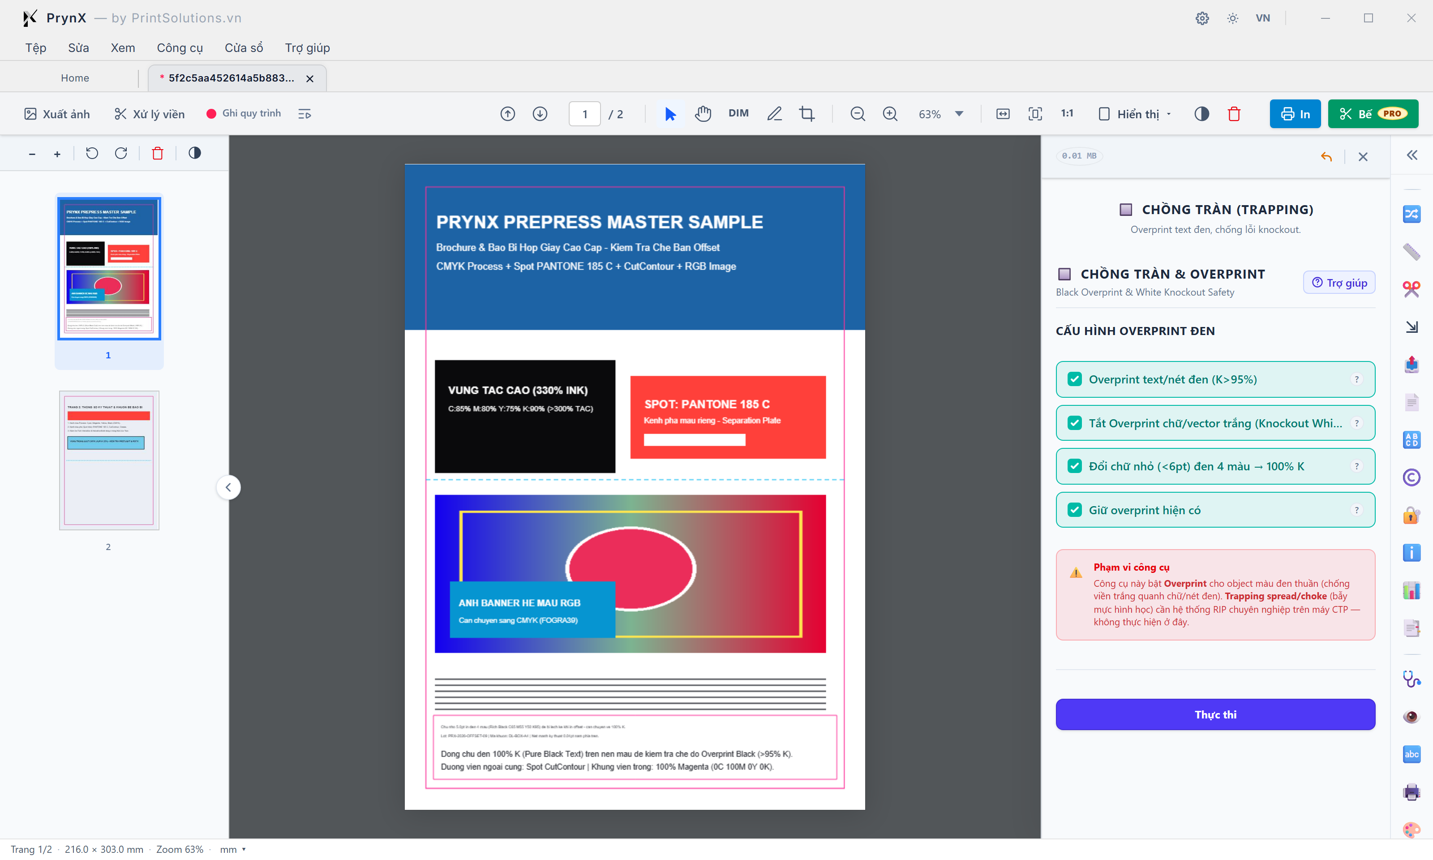Activate the hand pan tool
The image size is (1433, 860).
click(703, 114)
